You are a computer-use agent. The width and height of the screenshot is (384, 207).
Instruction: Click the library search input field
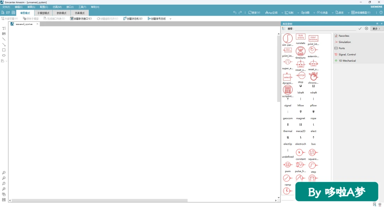point(326,29)
